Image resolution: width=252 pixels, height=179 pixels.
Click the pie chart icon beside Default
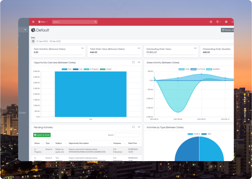[33, 30]
